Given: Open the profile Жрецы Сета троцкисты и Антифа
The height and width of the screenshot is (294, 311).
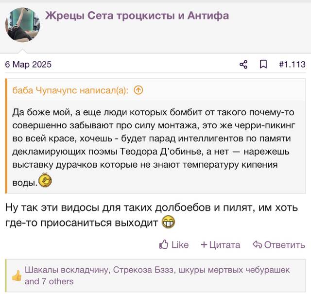Looking at the screenshot, I should pos(137,16).
